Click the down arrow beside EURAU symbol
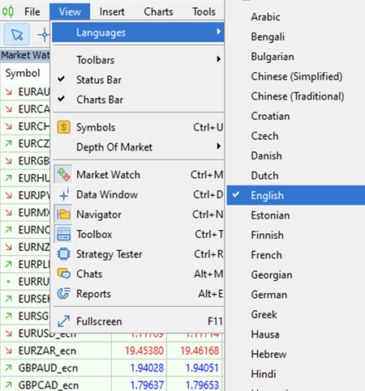Image resolution: width=365 pixels, height=391 pixels. click(9, 92)
